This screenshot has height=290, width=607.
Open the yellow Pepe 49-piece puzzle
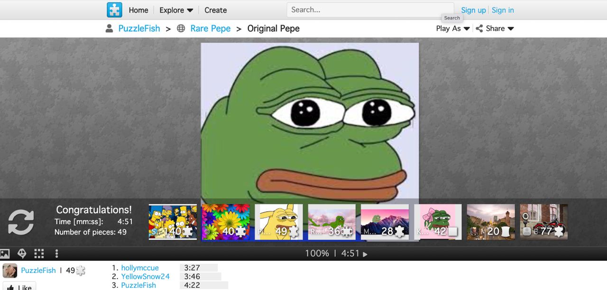(279, 222)
